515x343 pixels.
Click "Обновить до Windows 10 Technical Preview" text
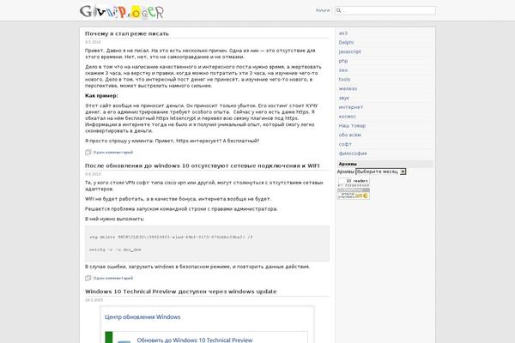pyautogui.click(x=195, y=340)
